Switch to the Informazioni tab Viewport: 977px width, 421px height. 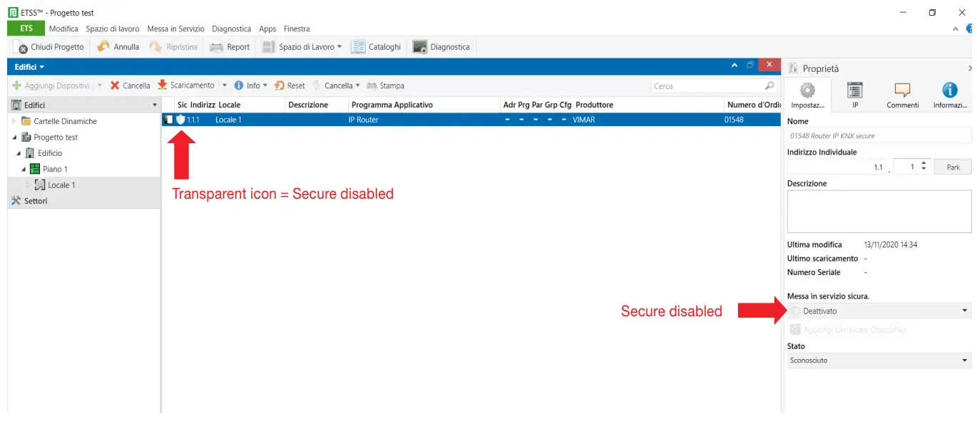950,95
